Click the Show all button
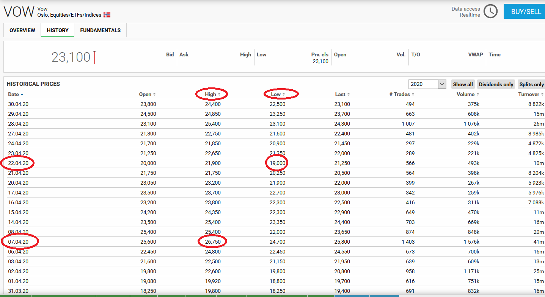 pos(463,84)
